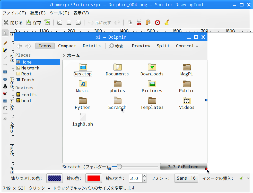
Task: Click the green check image-insert icon
Action: [x=241, y=178]
